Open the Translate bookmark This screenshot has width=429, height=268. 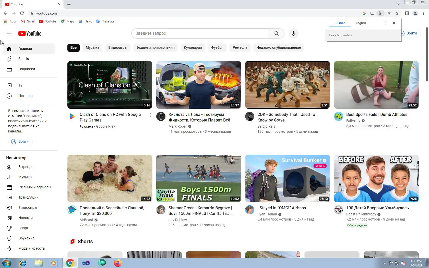pyautogui.click(x=105, y=21)
